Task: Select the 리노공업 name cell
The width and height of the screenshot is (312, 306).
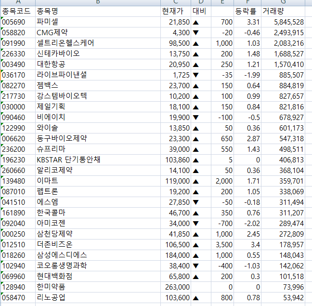Action: [98, 298]
